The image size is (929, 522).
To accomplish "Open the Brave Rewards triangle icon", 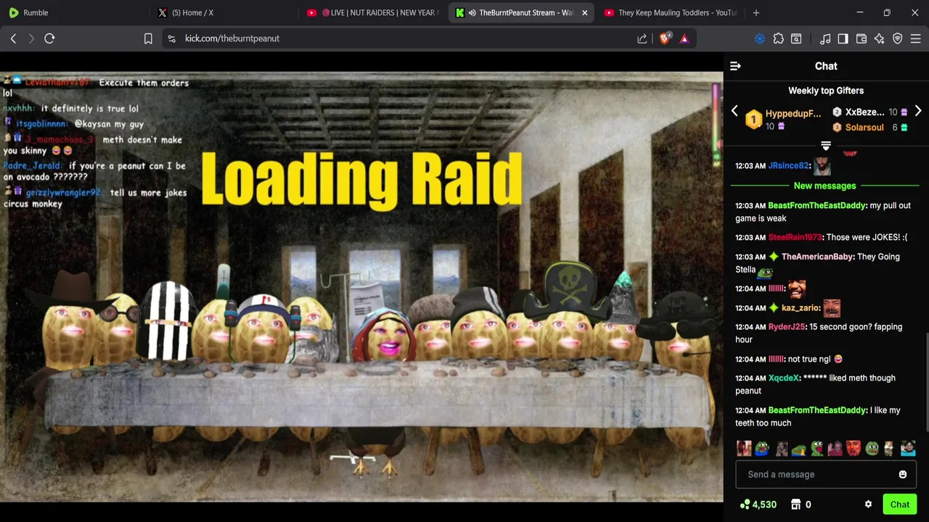I will [x=684, y=38].
